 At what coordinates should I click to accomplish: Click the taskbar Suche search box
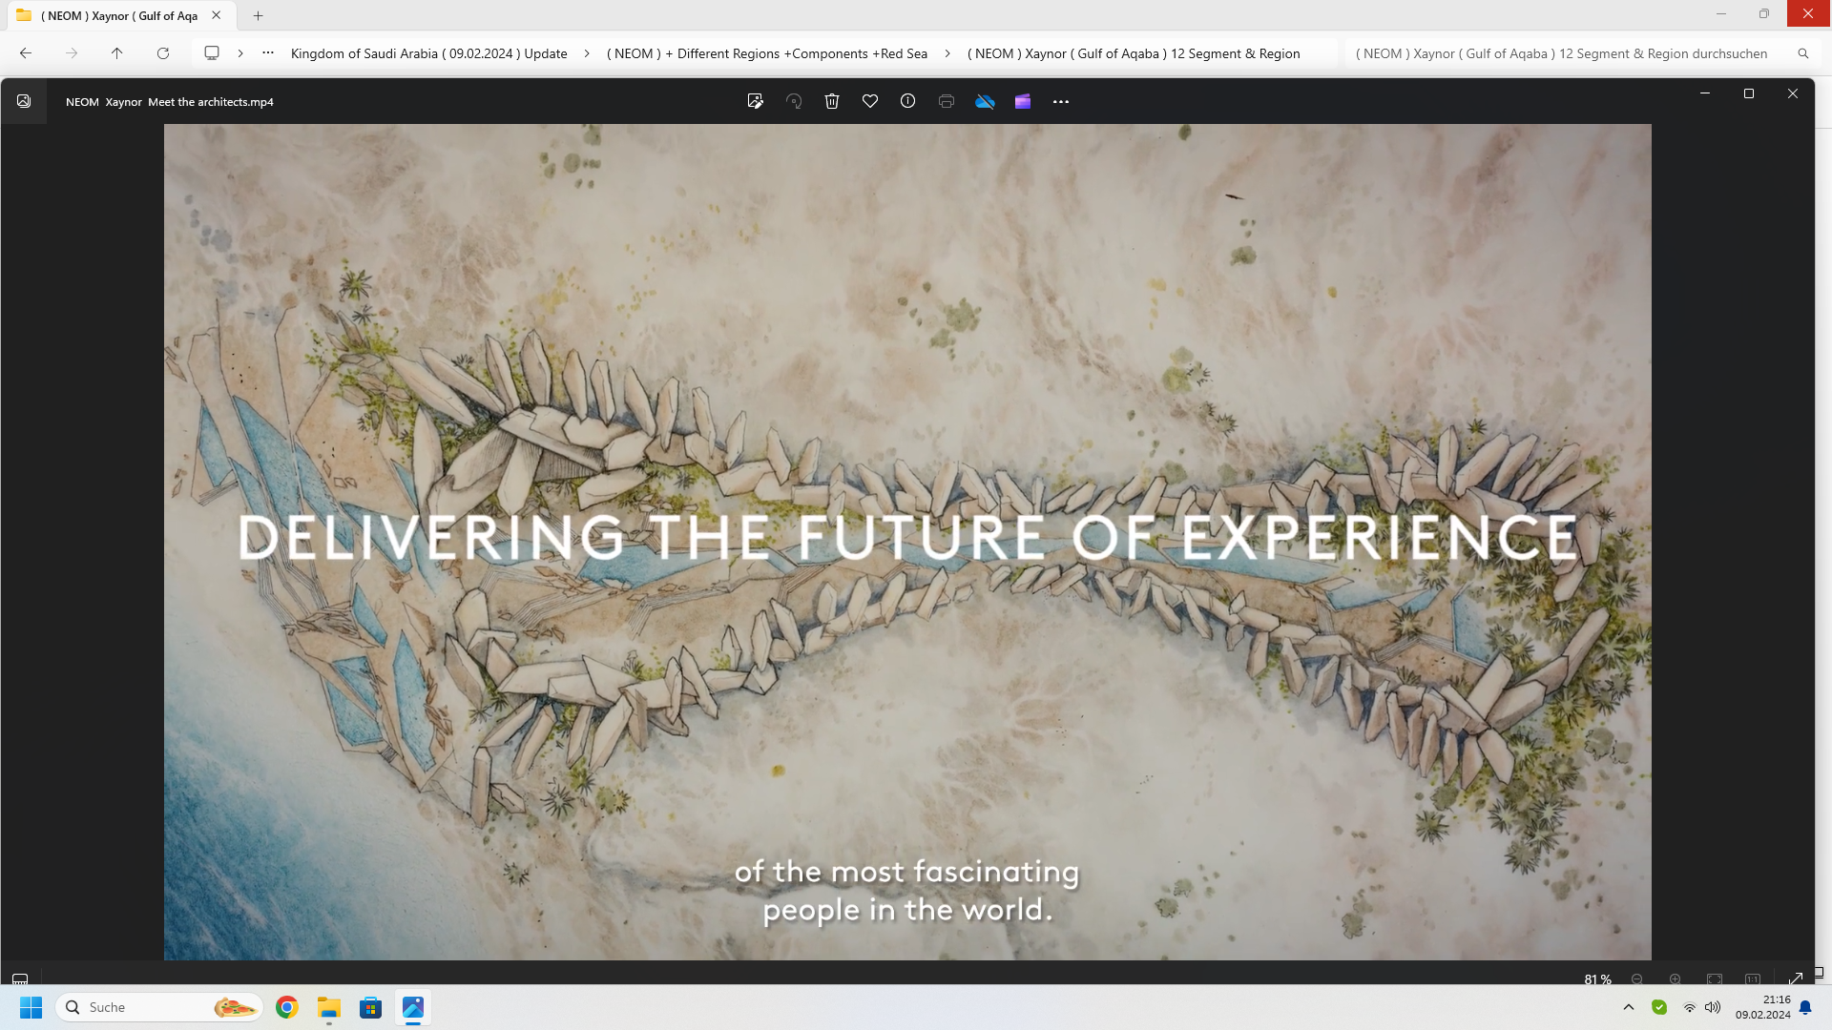(x=160, y=1007)
